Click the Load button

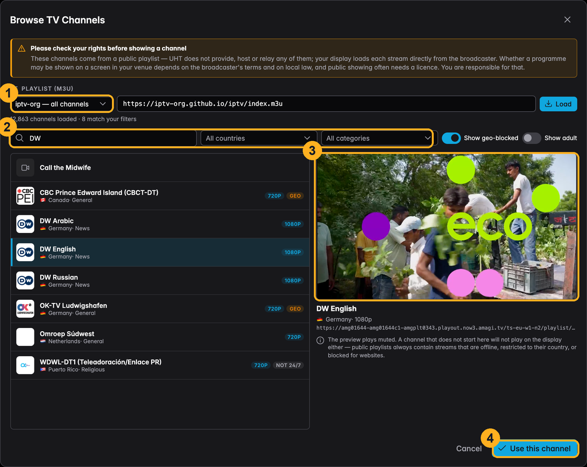coord(558,103)
